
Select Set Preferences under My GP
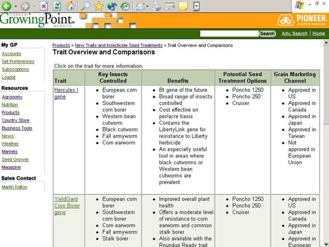pos(16,61)
